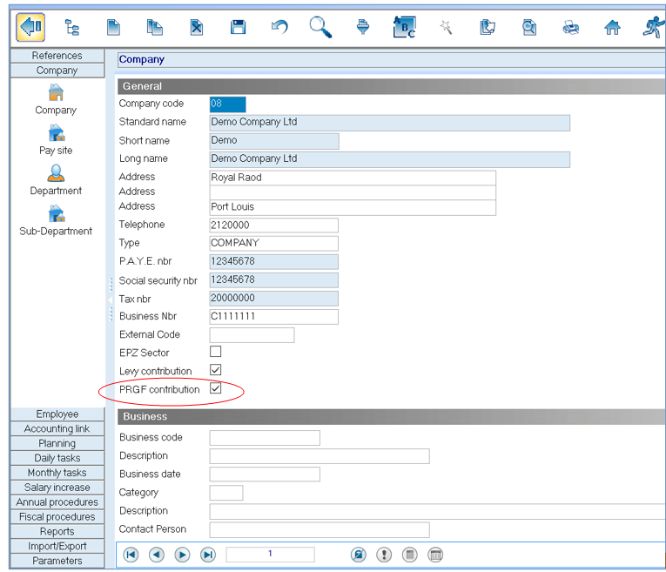Uncheck the Levy contribution checkbox
The width and height of the screenshot is (666, 572).
tap(216, 370)
